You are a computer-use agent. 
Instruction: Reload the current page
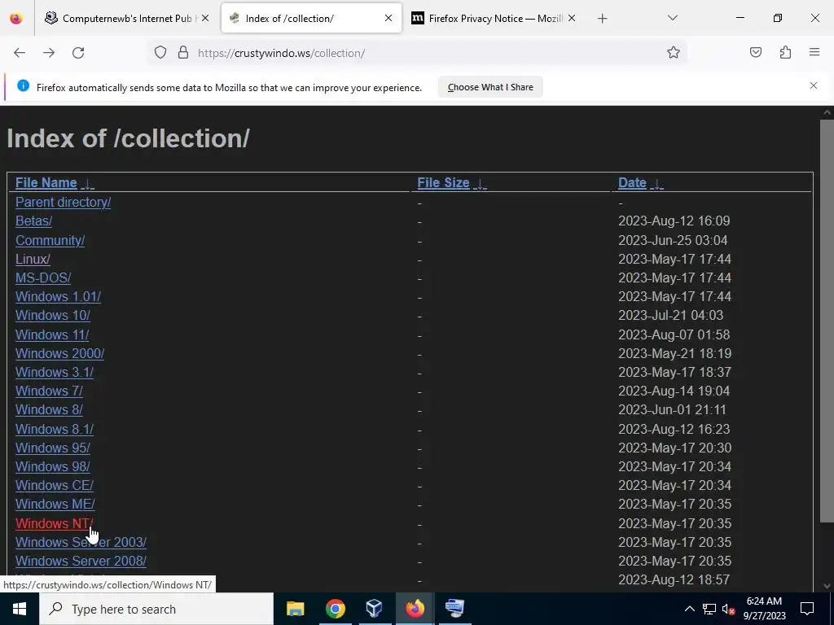tap(78, 53)
